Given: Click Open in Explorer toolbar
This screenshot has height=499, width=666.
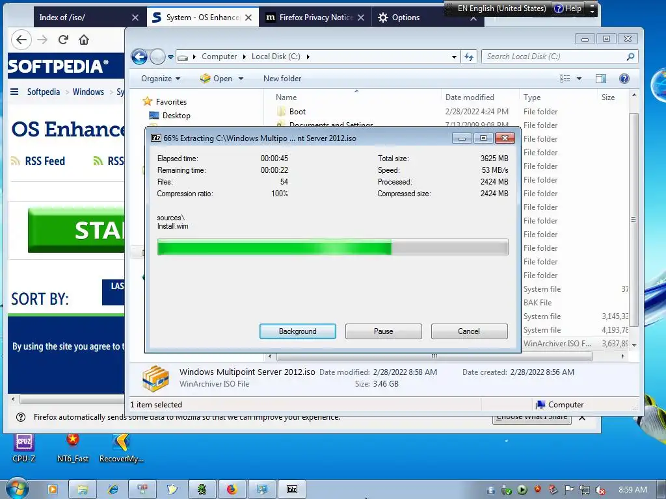Looking at the screenshot, I should [x=217, y=79].
